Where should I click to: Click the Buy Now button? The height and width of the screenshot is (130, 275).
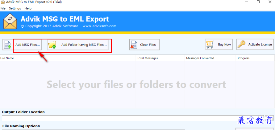click(x=219, y=44)
